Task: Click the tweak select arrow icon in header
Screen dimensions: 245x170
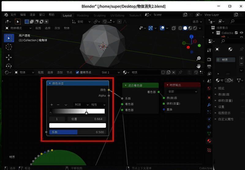Action: click(x=18, y=22)
